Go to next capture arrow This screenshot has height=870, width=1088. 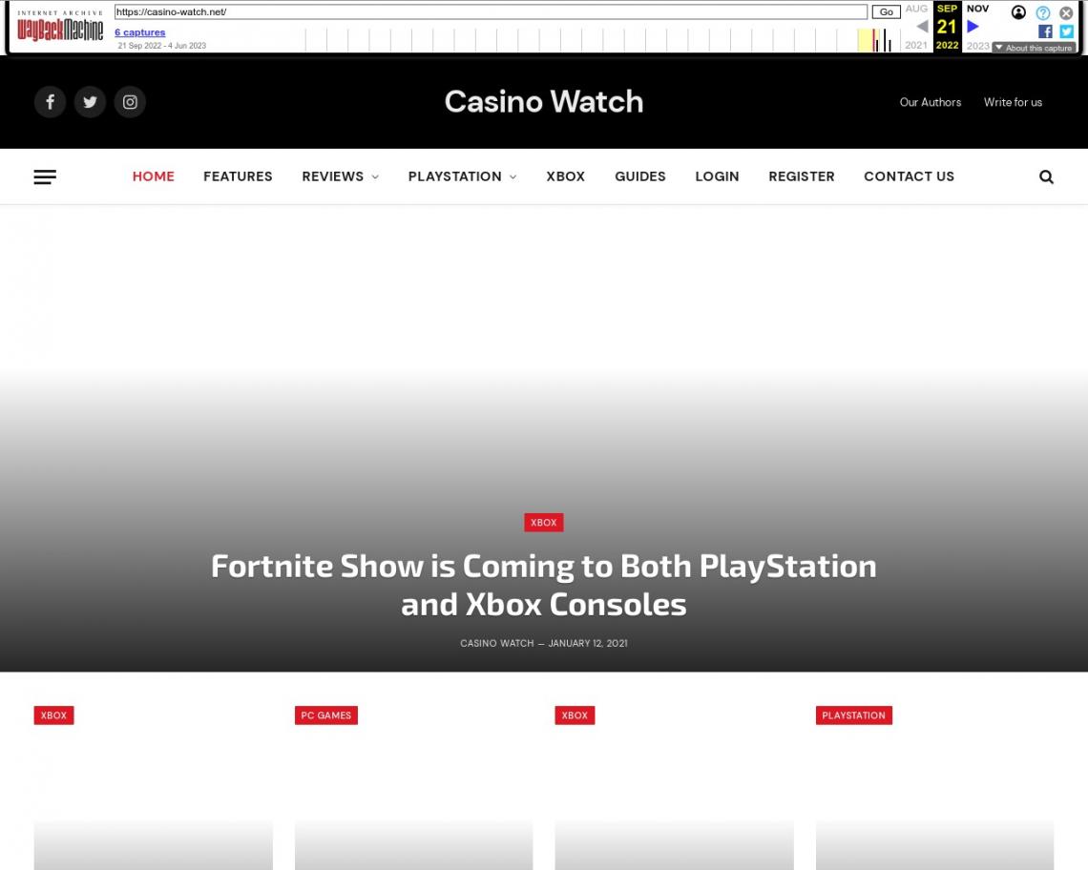tap(973, 27)
